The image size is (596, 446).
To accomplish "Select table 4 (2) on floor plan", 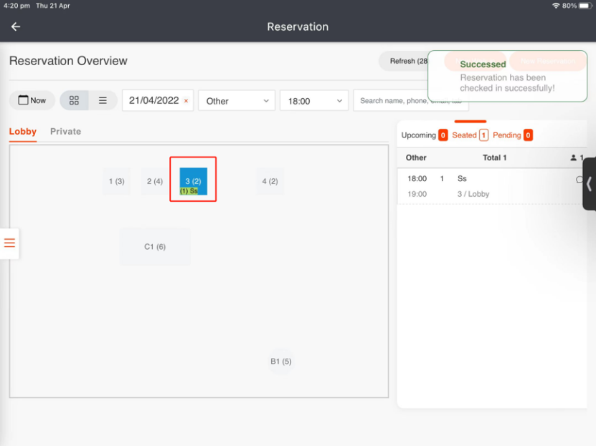I will (x=270, y=181).
